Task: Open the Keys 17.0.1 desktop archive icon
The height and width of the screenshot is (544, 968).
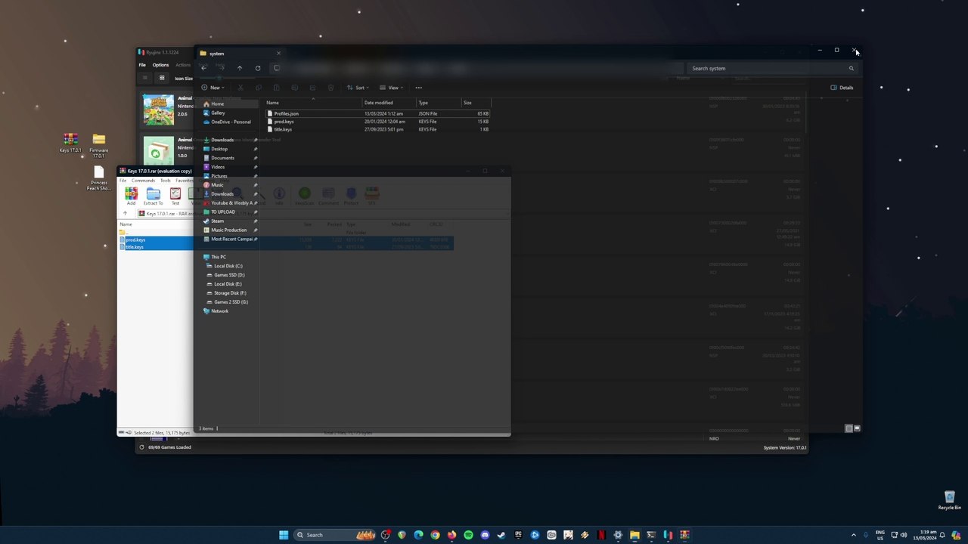Action: 70,143
